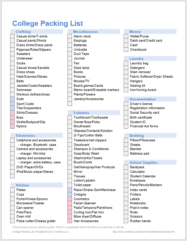Image resolution: width=187 pixels, height=241 pixels.
Task: Click 'Social Security card' text
Action: click(145, 113)
